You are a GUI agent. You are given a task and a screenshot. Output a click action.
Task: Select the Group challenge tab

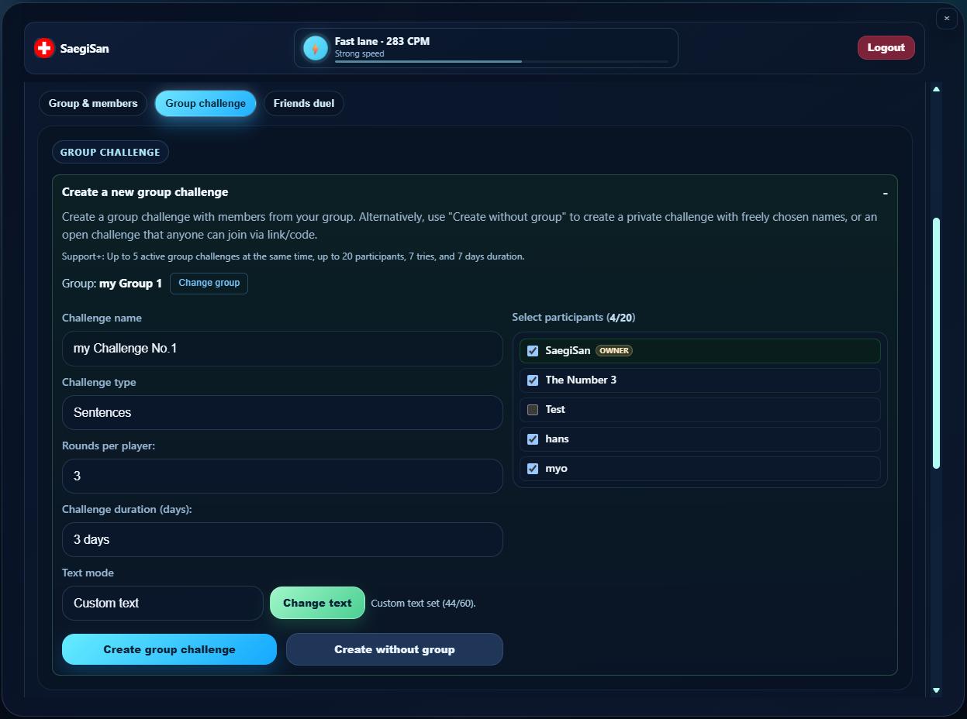tap(205, 103)
